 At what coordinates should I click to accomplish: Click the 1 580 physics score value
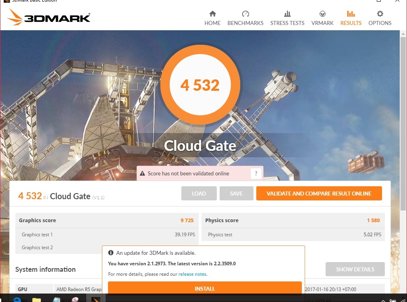pos(373,220)
